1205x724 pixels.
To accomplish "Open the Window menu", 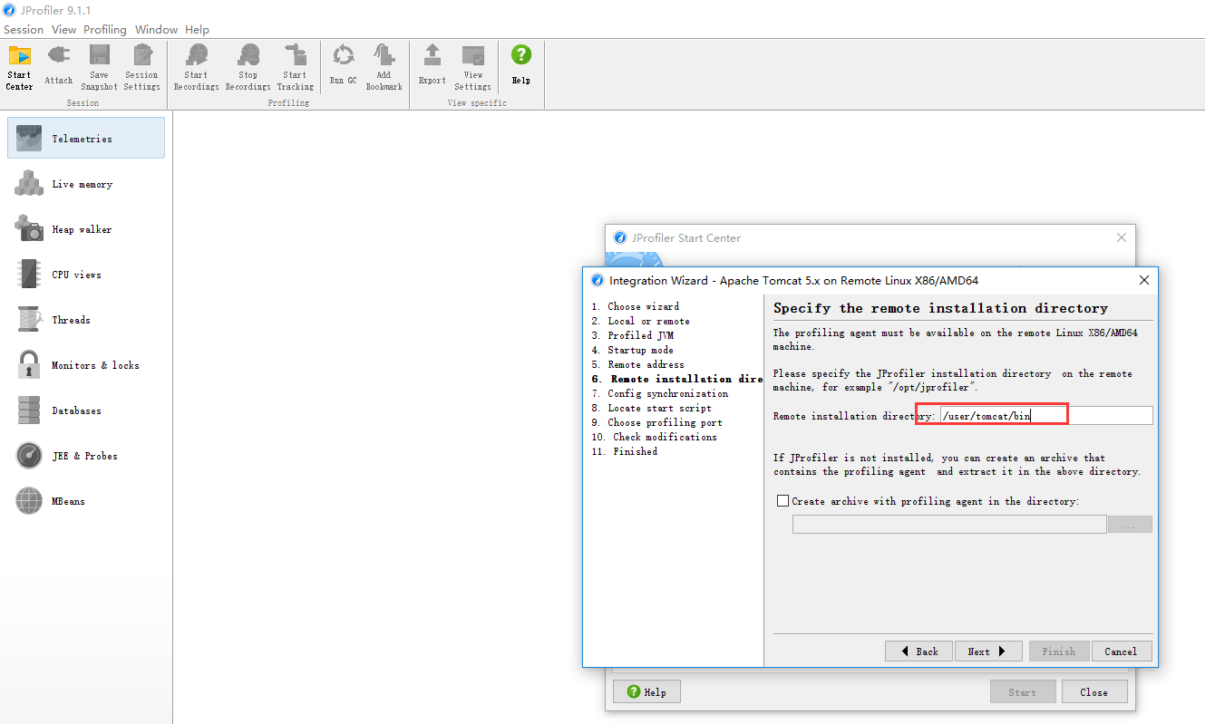I will tap(156, 29).
